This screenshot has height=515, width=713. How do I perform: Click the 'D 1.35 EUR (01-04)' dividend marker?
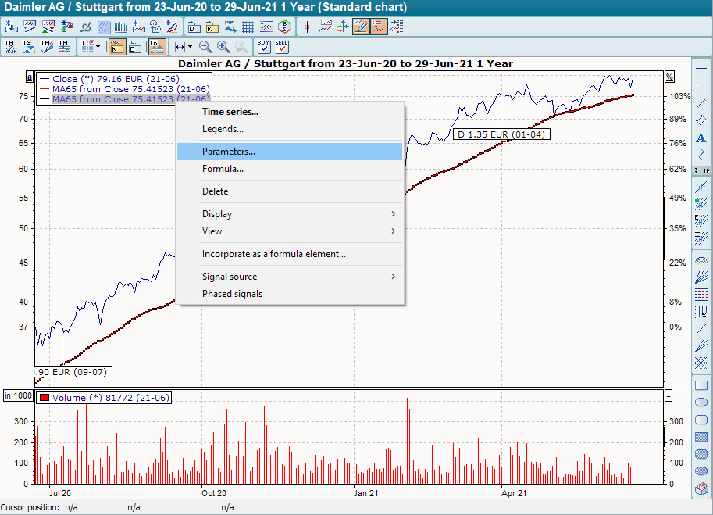[501, 134]
